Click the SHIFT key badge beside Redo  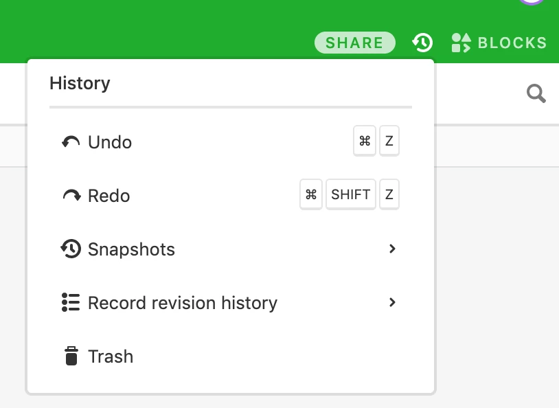(351, 194)
